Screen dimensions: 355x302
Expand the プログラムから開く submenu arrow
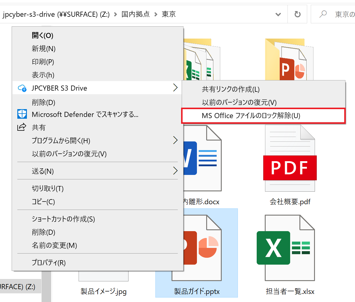[175, 140]
